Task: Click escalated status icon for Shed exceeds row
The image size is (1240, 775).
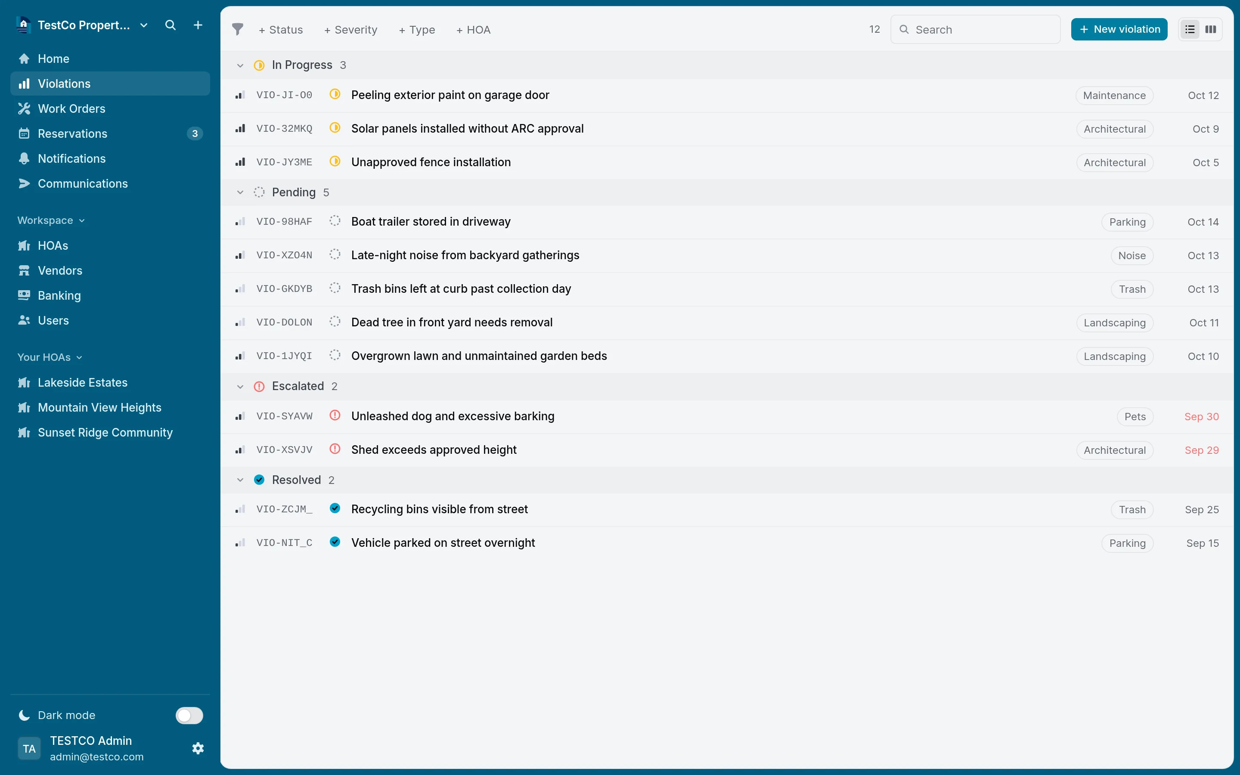Action: coord(335,449)
